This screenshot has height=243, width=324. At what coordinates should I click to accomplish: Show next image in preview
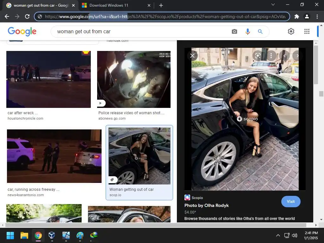[297, 56]
